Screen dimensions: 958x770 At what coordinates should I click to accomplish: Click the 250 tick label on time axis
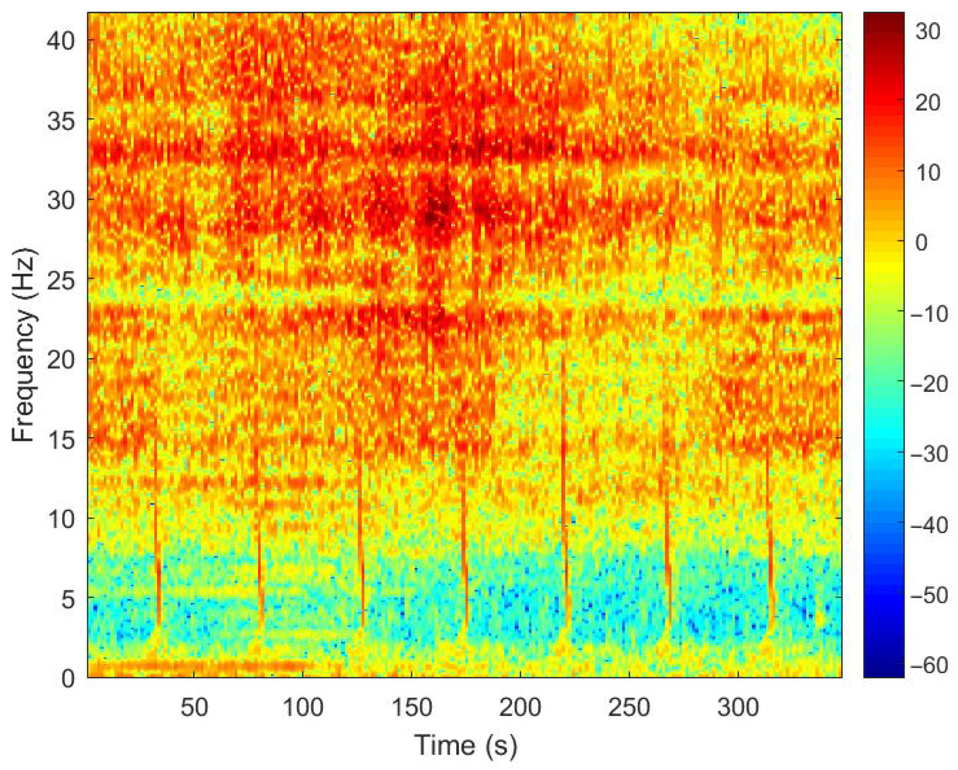tap(629, 707)
